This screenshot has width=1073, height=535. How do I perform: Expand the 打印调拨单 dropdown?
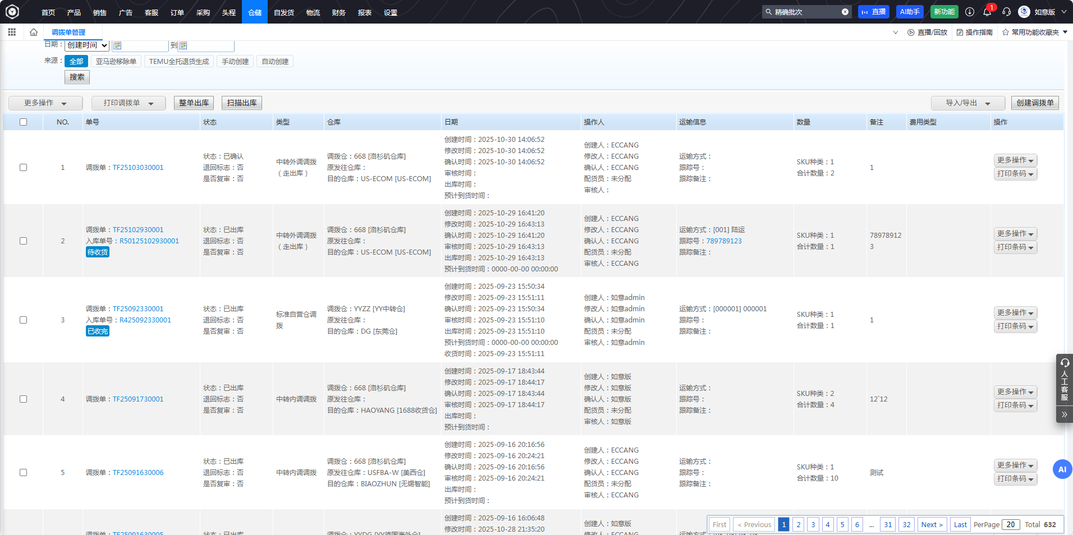129,103
